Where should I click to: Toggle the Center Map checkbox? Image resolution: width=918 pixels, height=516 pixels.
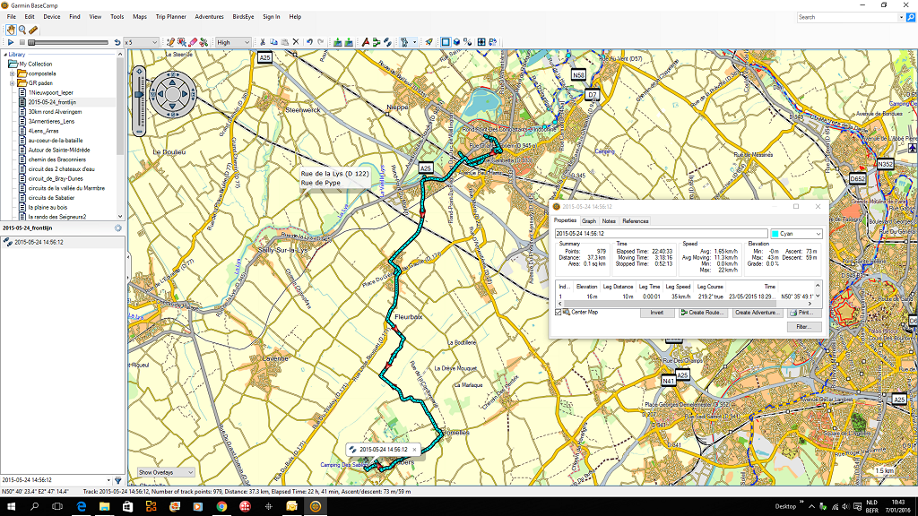coord(559,313)
